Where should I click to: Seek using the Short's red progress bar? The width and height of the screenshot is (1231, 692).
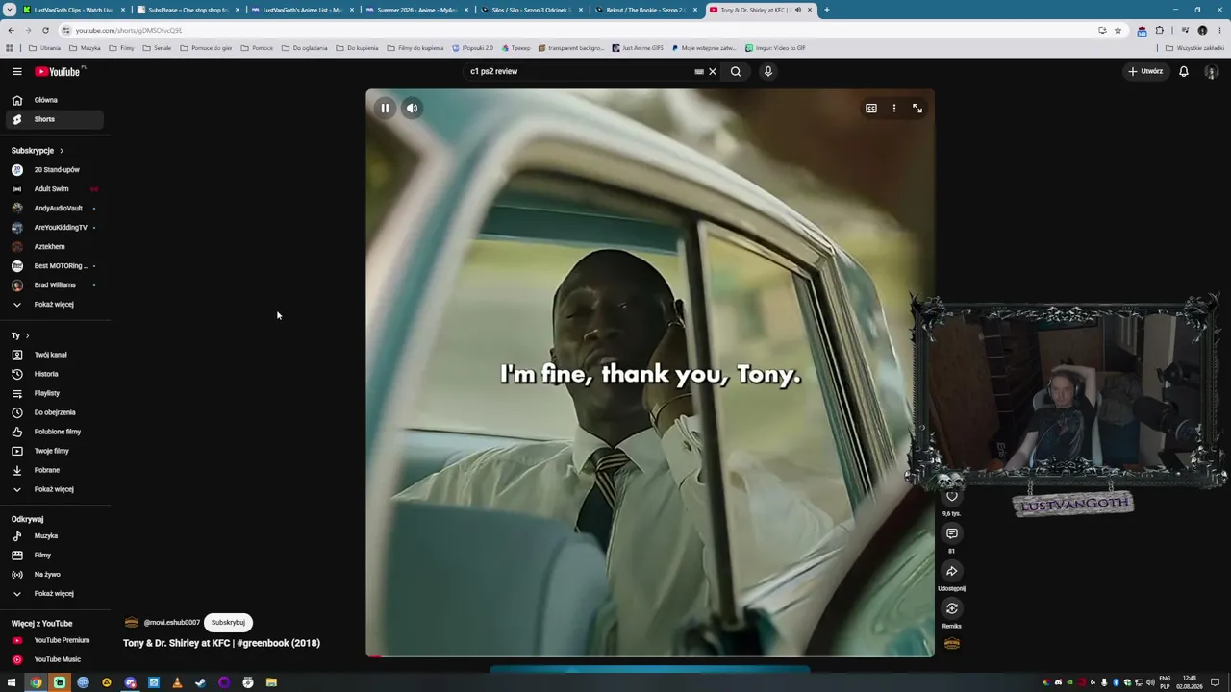click(x=650, y=656)
